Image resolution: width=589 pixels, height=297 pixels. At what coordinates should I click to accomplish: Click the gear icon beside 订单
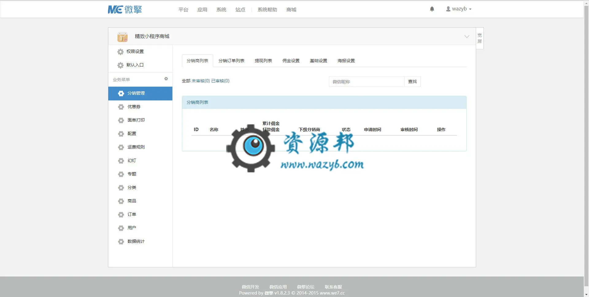point(121,215)
